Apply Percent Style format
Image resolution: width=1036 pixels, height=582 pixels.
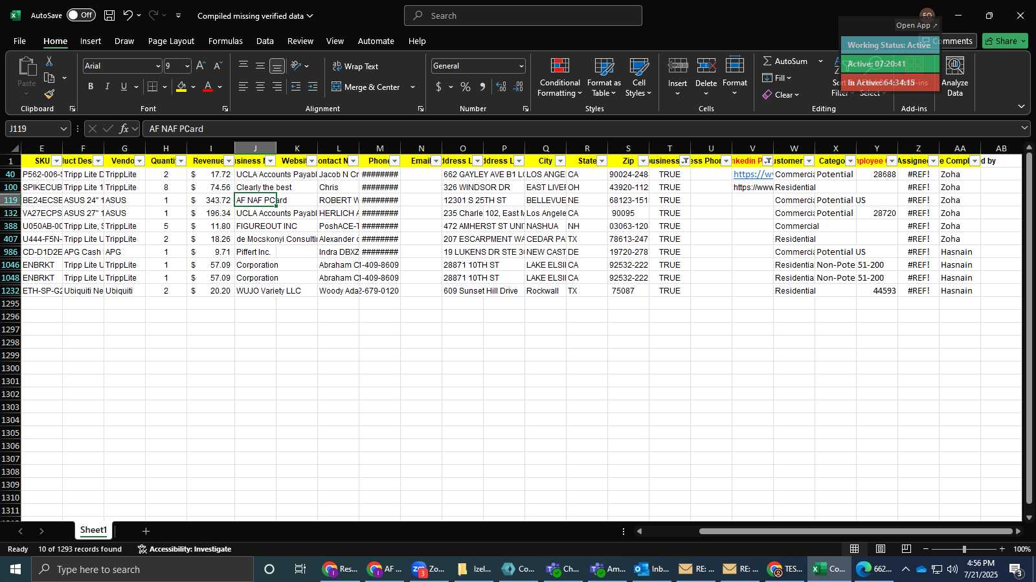(466, 87)
